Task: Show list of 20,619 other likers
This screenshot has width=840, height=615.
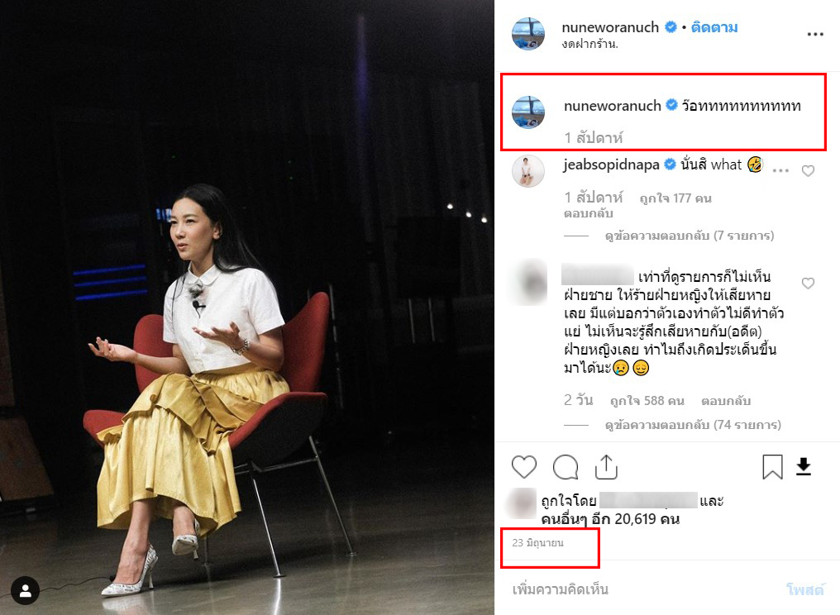Action: (x=610, y=519)
